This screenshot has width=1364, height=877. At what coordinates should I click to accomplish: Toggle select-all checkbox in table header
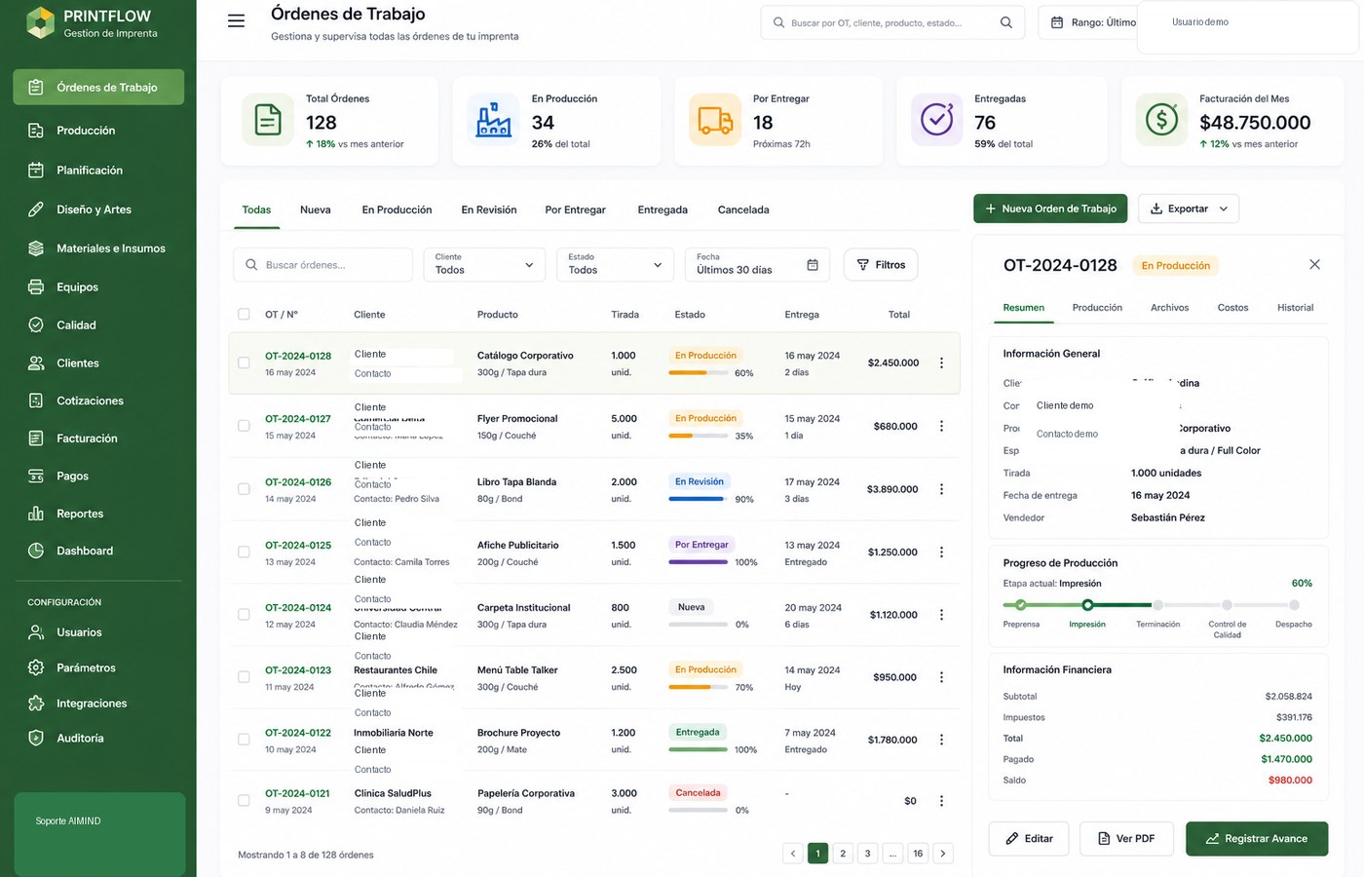244,314
